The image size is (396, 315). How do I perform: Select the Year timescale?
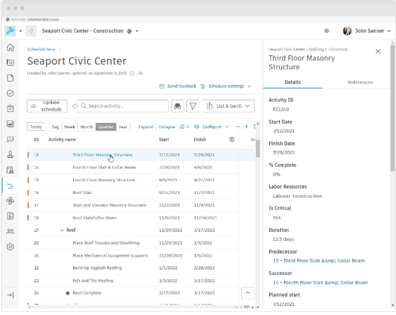123,127
